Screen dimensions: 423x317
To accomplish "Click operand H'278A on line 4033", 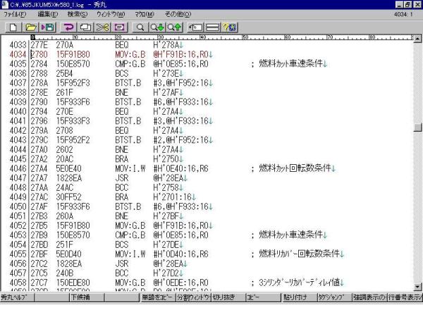I will [166, 45].
